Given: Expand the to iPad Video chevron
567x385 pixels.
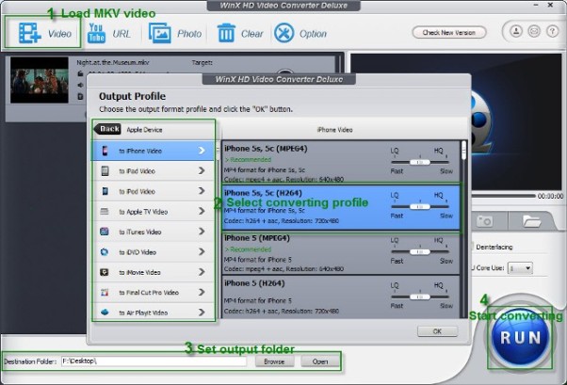Looking at the screenshot, I should 202,171.
